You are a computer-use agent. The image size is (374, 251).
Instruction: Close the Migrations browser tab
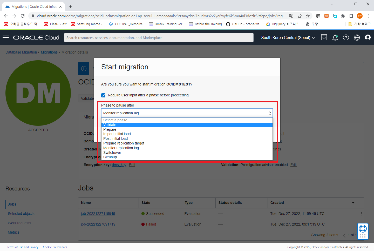coord(61,7)
